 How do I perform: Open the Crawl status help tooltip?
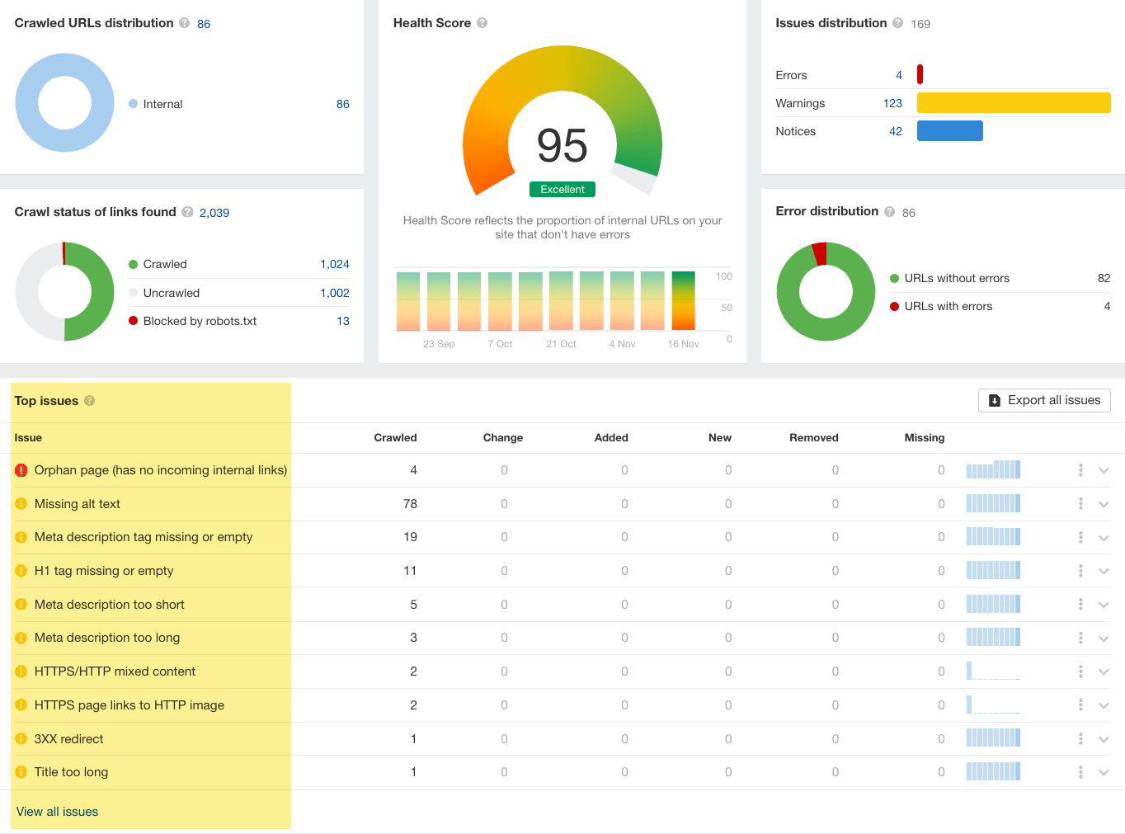tap(186, 212)
